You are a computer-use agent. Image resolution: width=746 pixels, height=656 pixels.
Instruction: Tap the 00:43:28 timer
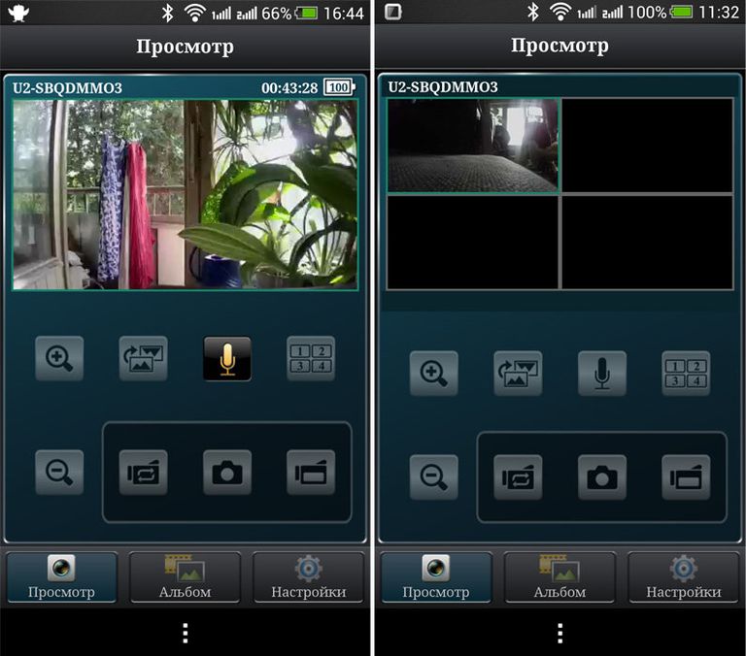[x=289, y=88]
